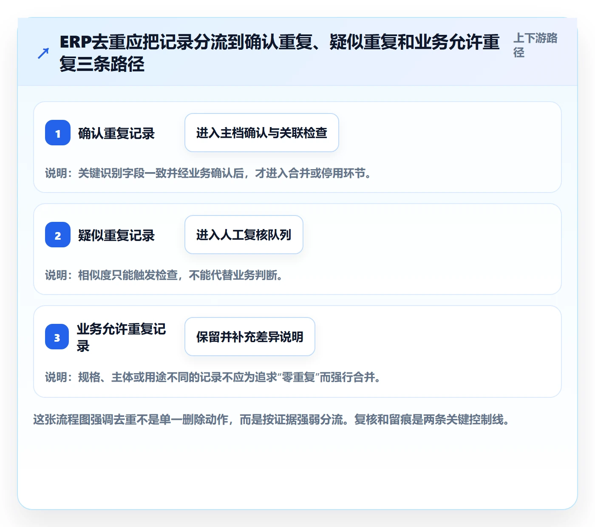This screenshot has width=595, height=527.
Task: Click the 业务允许重复记录 step title
Action: point(122,337)
